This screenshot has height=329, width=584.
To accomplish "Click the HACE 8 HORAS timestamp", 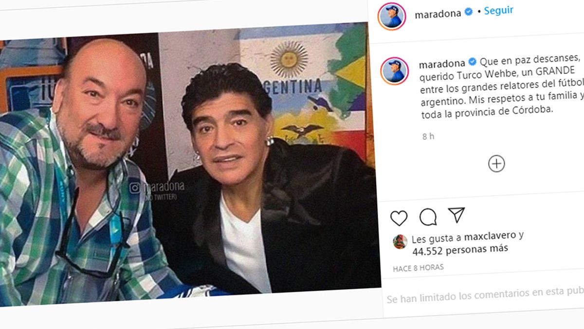I will tap(419, 268).
